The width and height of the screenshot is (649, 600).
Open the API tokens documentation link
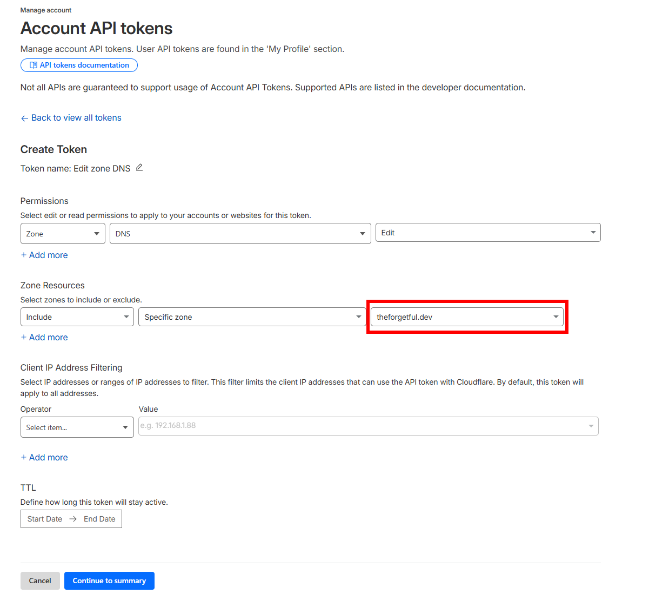[79, 65]
